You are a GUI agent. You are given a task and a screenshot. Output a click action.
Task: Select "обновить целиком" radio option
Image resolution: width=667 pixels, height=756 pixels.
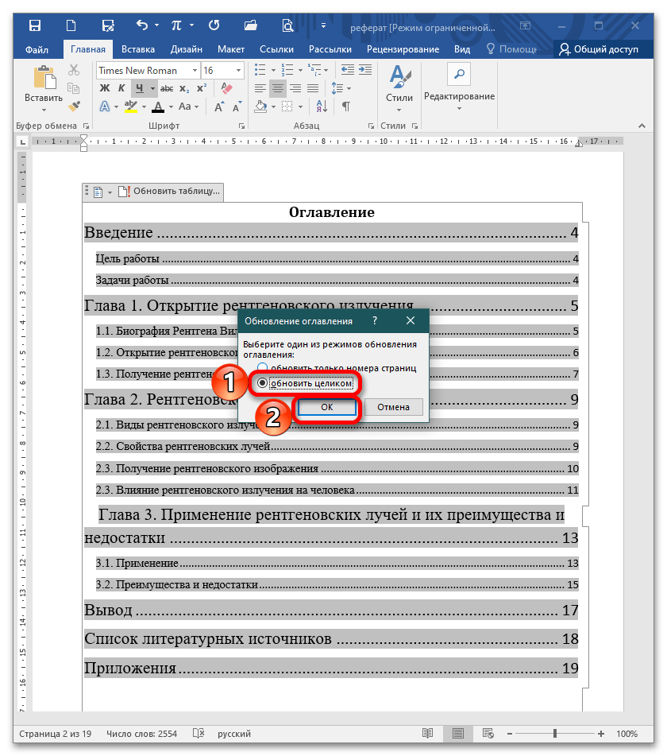(x=263, y=383)
